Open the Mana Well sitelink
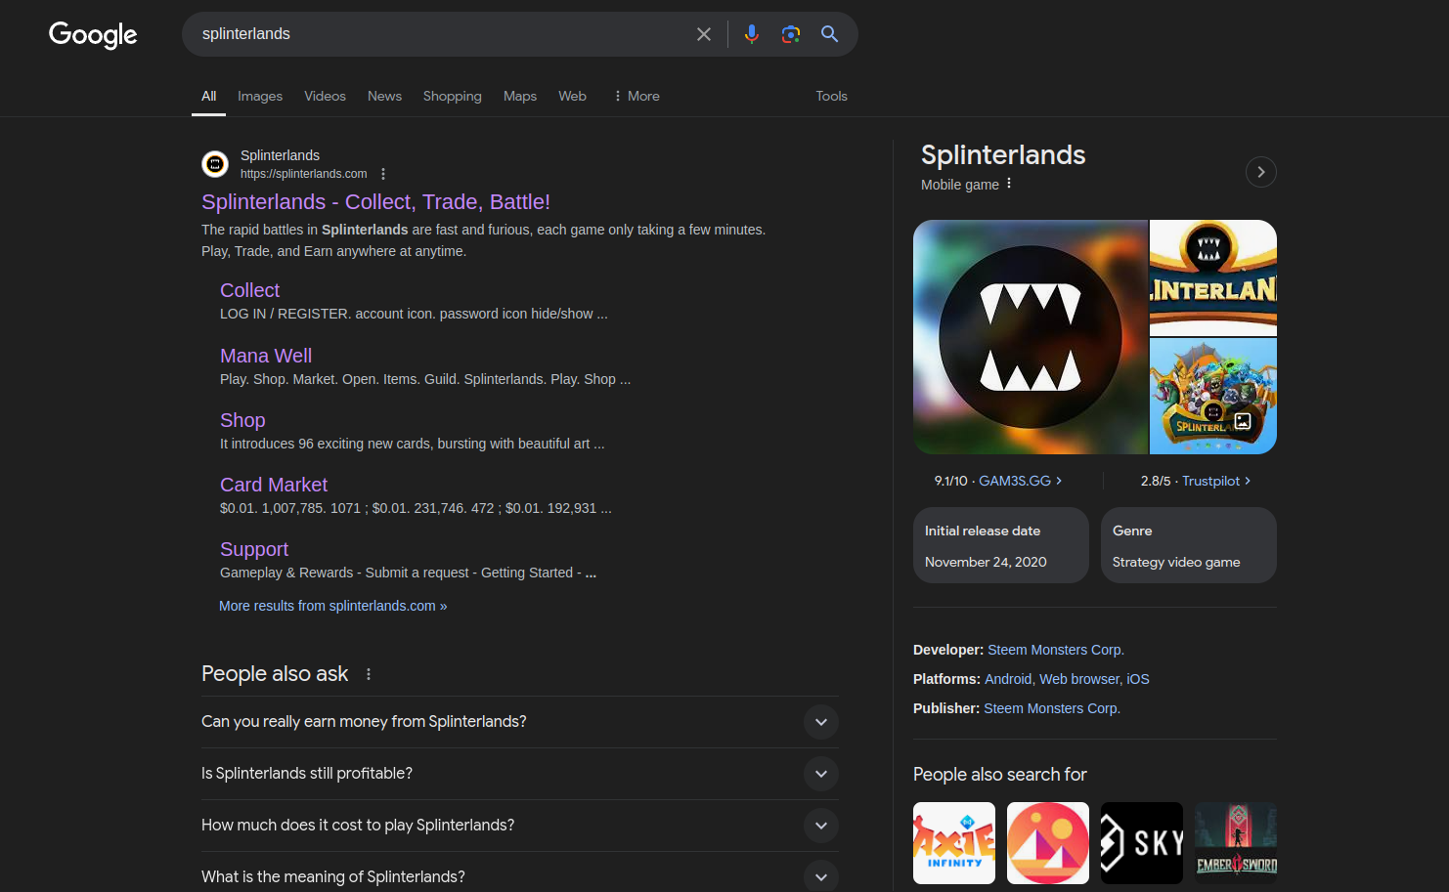 (x=266, y=356)
